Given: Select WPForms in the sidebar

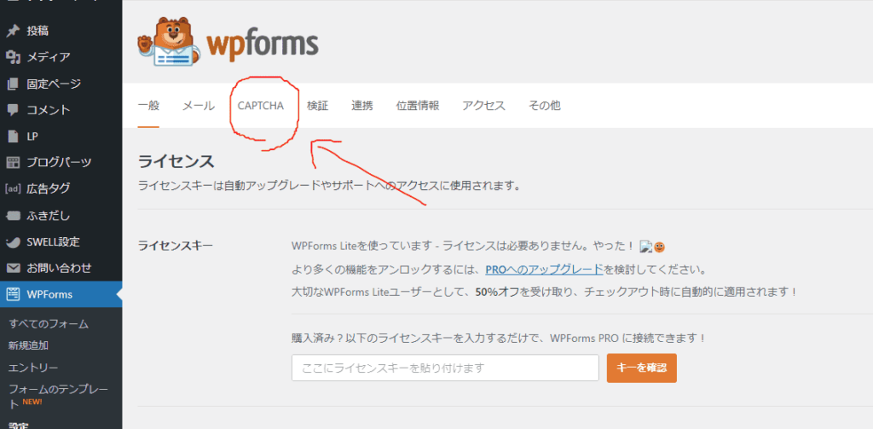Looking at the screenshot, I should pyautogui.click(x=61, y=294).
